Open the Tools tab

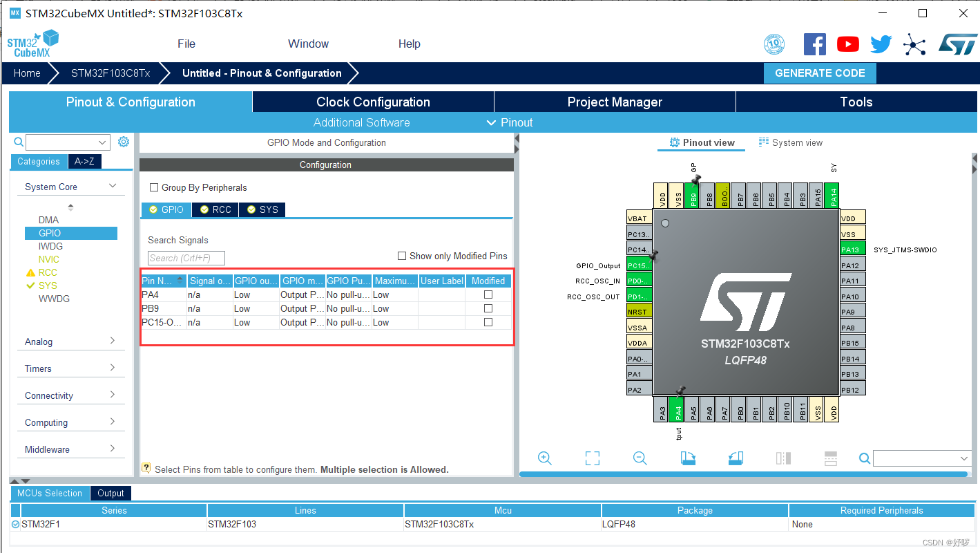click(856, 102)
